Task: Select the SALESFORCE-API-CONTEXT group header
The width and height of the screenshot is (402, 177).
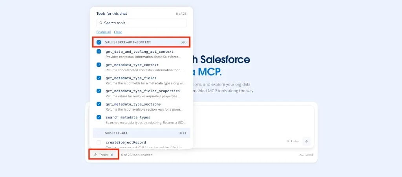Action: pyautogui.click(x=141, y=42)
